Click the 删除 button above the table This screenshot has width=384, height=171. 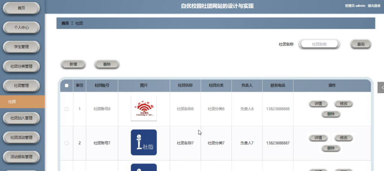pos(107,64)
